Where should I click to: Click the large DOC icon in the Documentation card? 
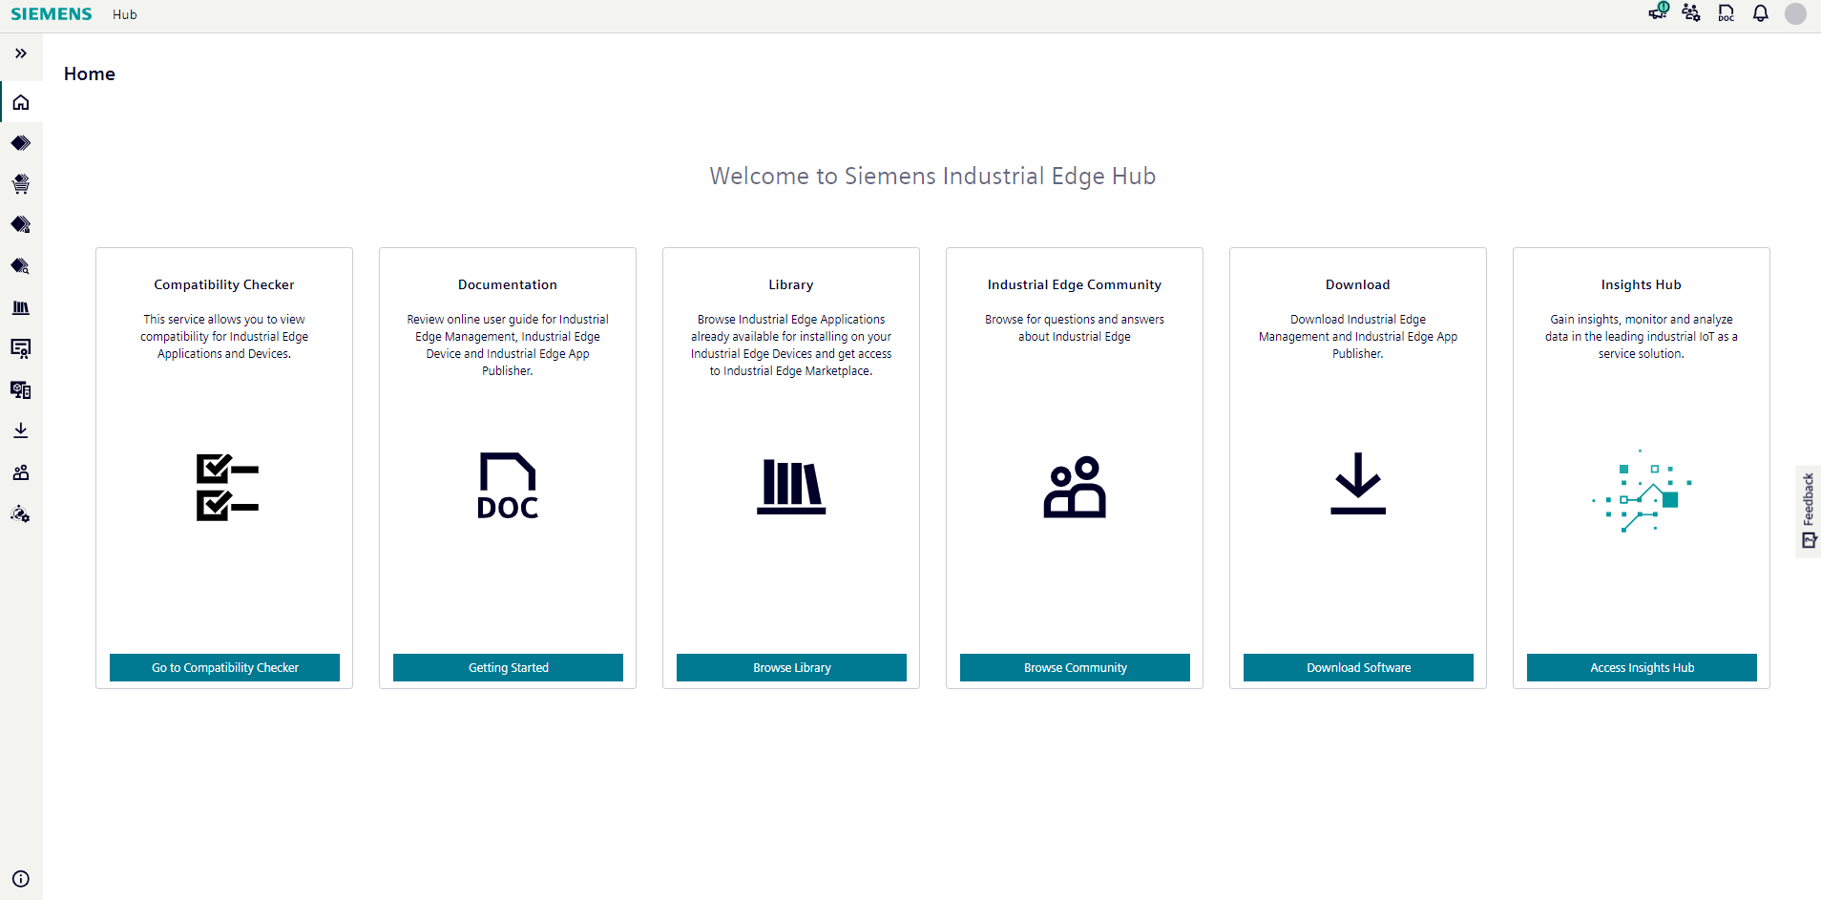coord(508,486)
